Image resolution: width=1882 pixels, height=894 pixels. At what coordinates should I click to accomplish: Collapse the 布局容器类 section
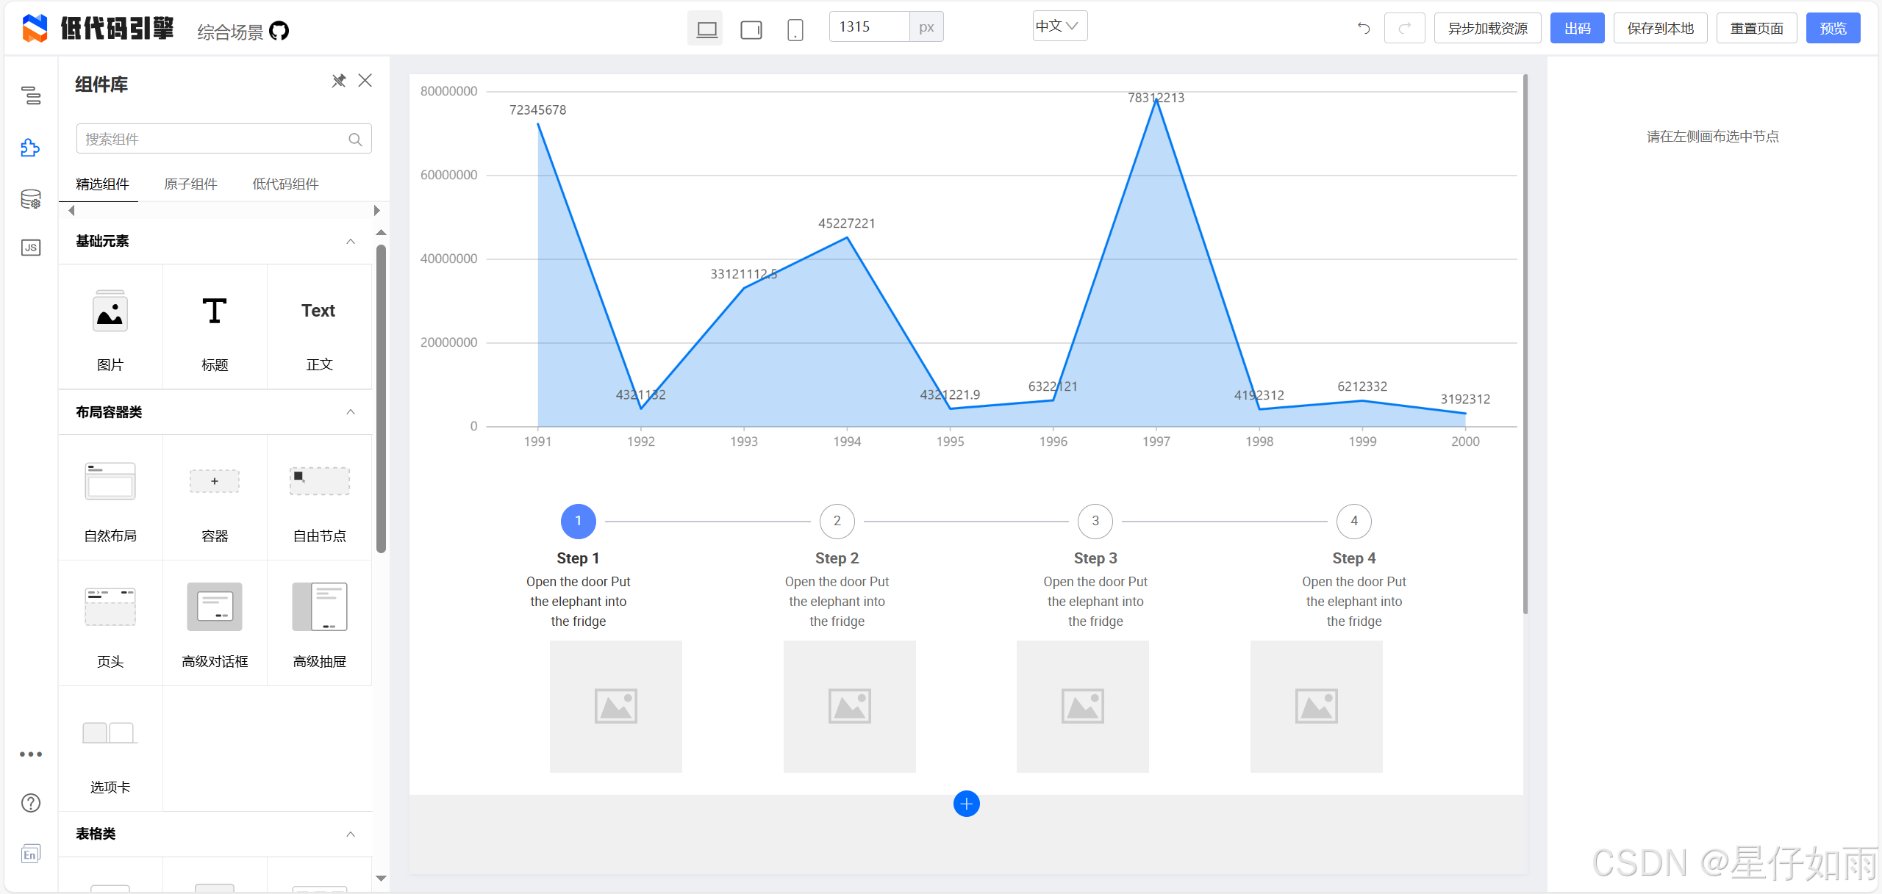pyautogui.click(x=351, y=412)
